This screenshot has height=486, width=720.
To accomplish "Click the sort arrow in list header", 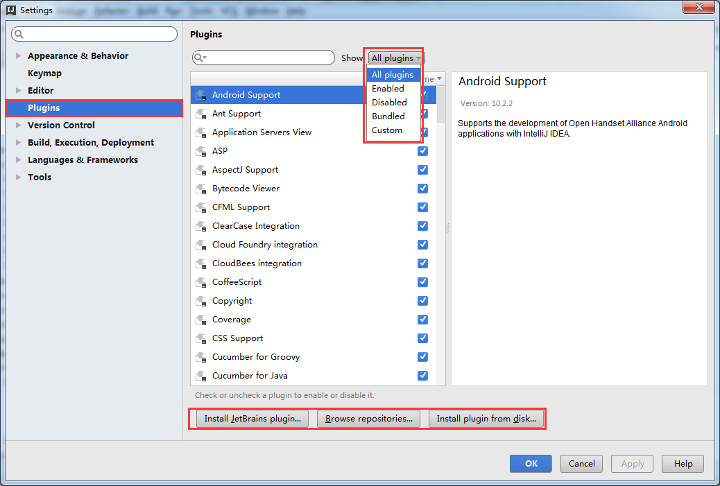I will pos(440,79).
